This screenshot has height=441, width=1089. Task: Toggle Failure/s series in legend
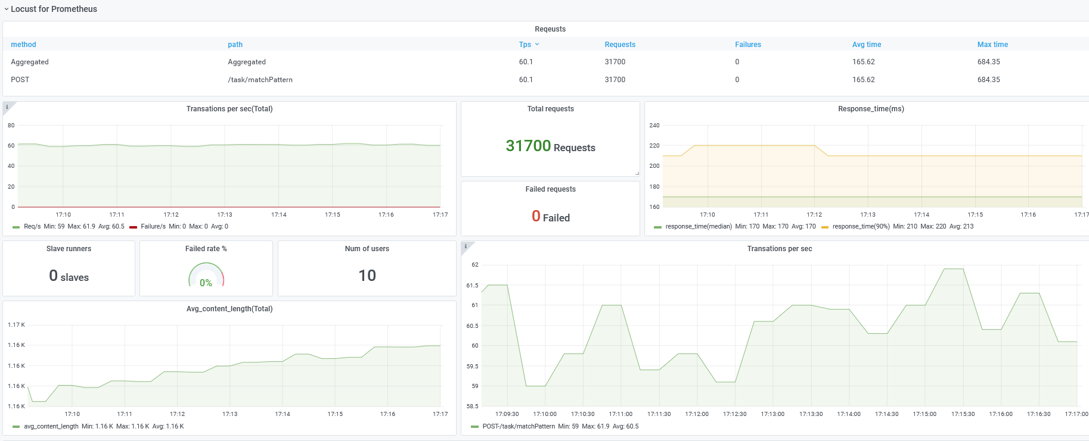[153, 227]
